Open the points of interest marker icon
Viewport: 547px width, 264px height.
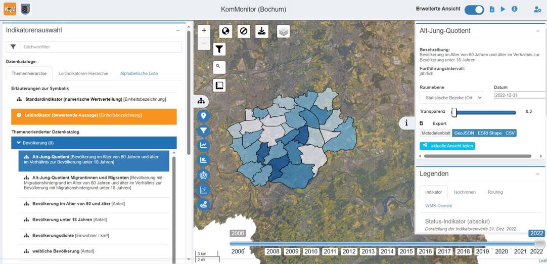click(204, 116)
